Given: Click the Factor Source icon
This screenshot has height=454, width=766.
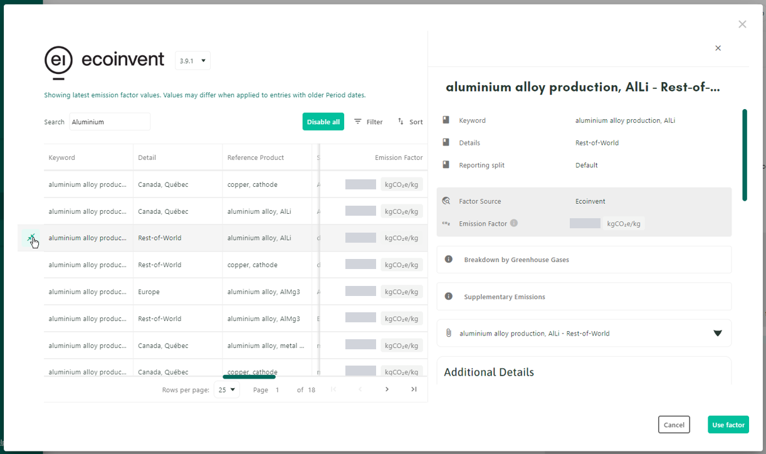Looking at the screenshot, I should coord(446,201).
